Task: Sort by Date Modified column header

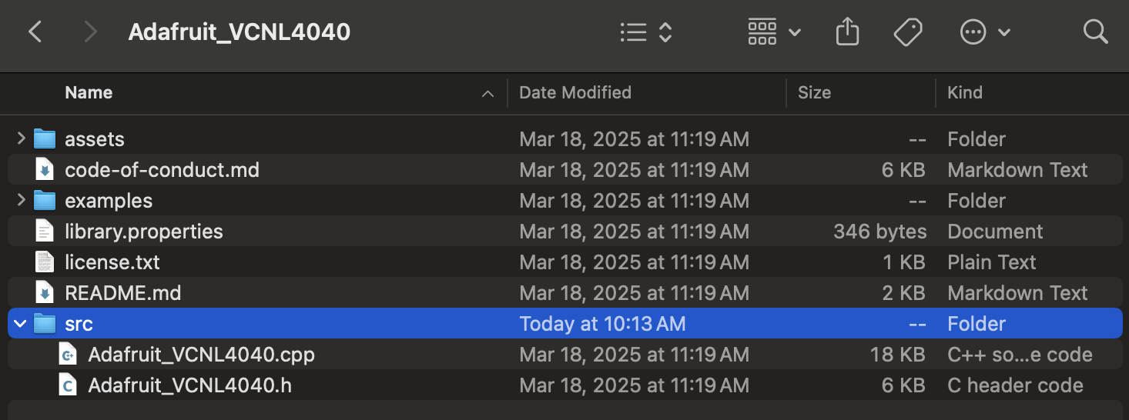Action: pos(575,93)
